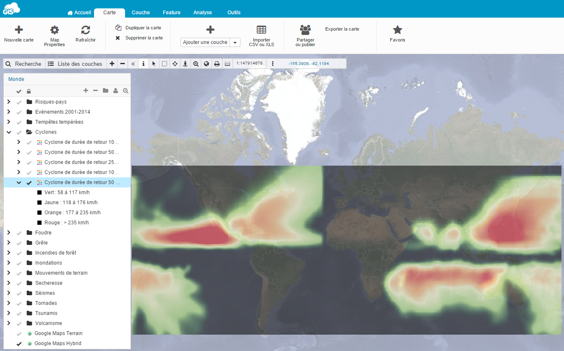Click the Street View pegman icon
Image resolution: width=564 pixels, height=351 pixels.
(x=185, y=64)
